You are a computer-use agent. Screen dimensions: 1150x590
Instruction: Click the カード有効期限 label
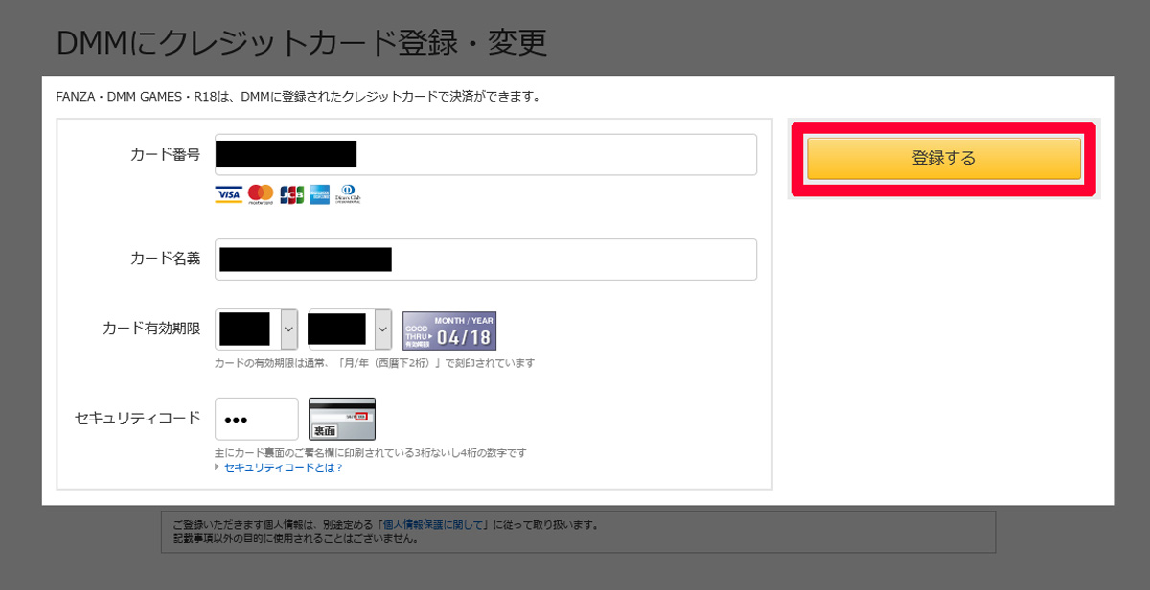click(x=151, y=329)
